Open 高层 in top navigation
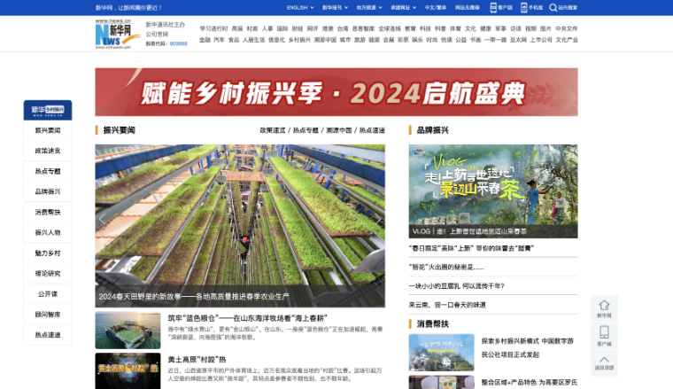The width and height of the screenshot is (673, 389). (237, 28)
